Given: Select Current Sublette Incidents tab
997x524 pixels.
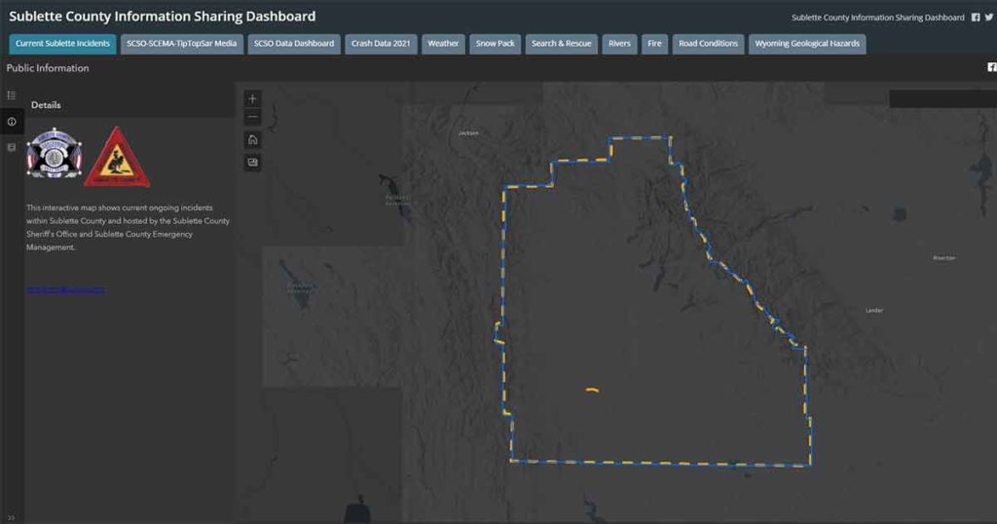Looking at the screenshot, I should [62, 44].
